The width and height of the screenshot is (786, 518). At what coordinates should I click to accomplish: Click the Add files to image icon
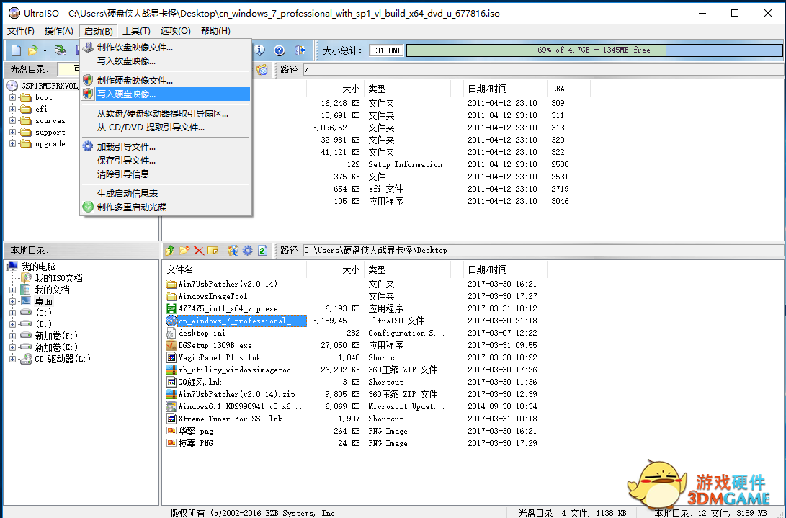[x=233, y=250]
